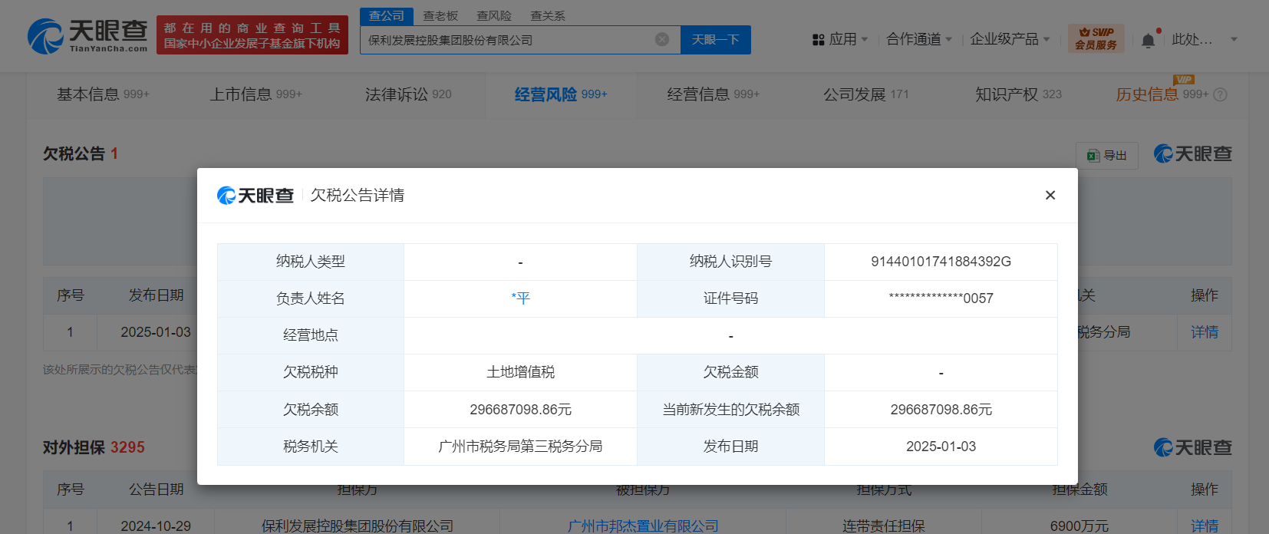Click the responsible person name *平
The height and width of the screenshot is (534, 1269).
(x=521, y=298)
